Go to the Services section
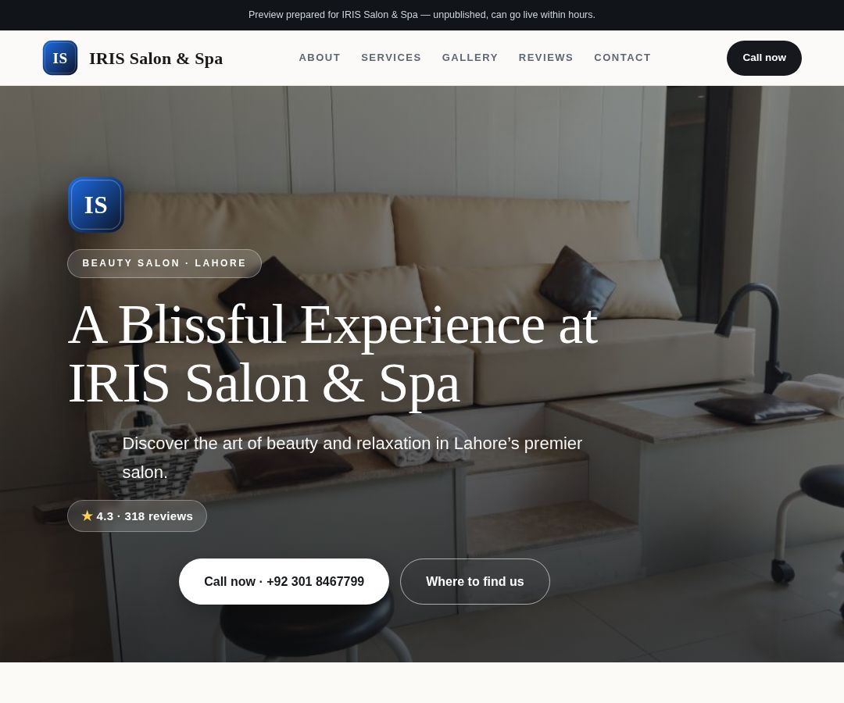Viewport: 844px width, 703px height. click(392, 58)
